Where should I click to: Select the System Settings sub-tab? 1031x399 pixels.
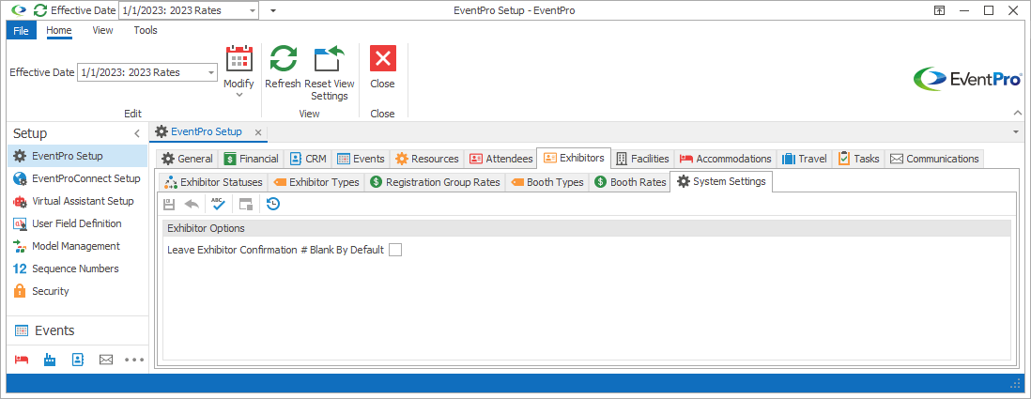tap(720, 181)
